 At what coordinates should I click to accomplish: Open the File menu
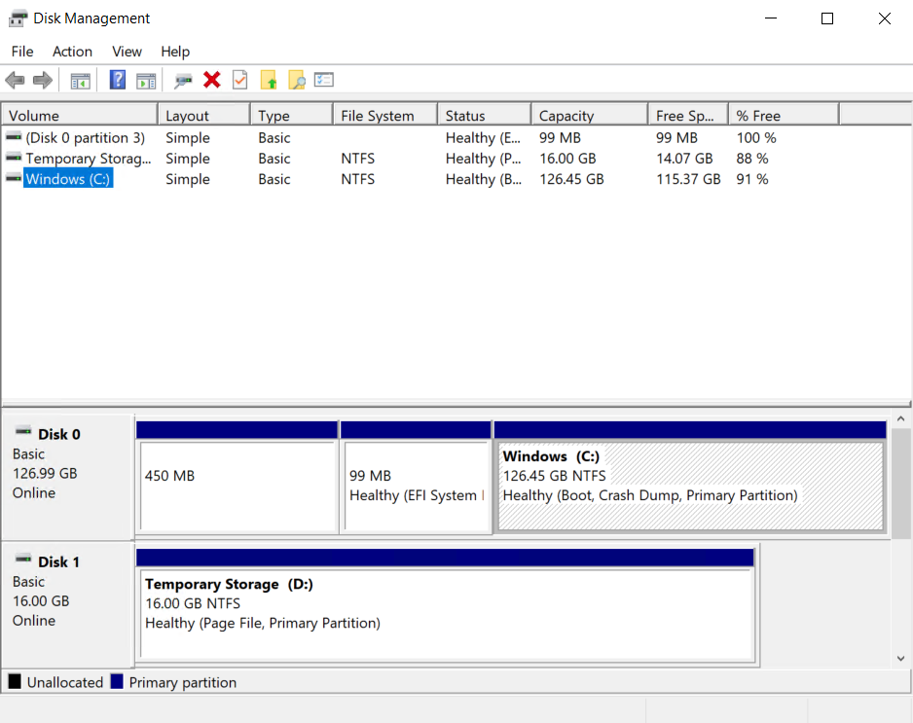click(x=21, y=52)
